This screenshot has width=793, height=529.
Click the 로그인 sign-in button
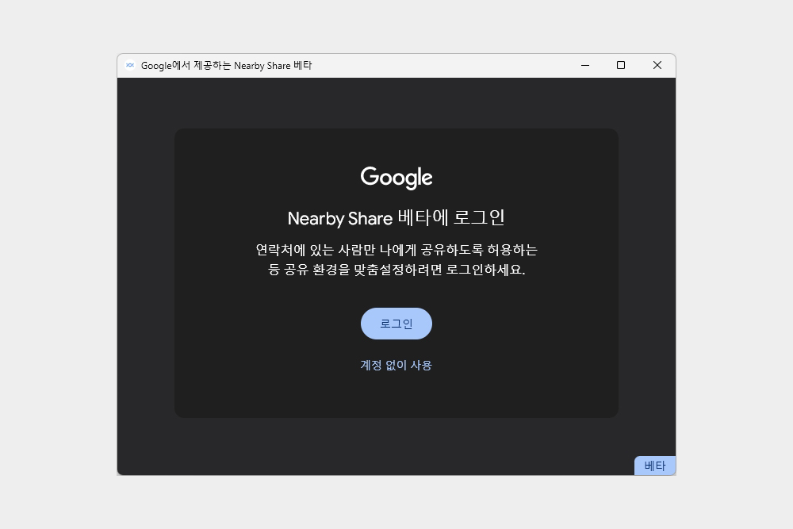[396, 324]
